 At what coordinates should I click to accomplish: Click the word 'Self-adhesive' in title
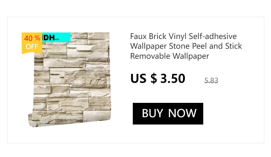[212, 36]
